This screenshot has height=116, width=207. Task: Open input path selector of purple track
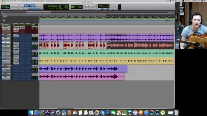pos(35,34)
